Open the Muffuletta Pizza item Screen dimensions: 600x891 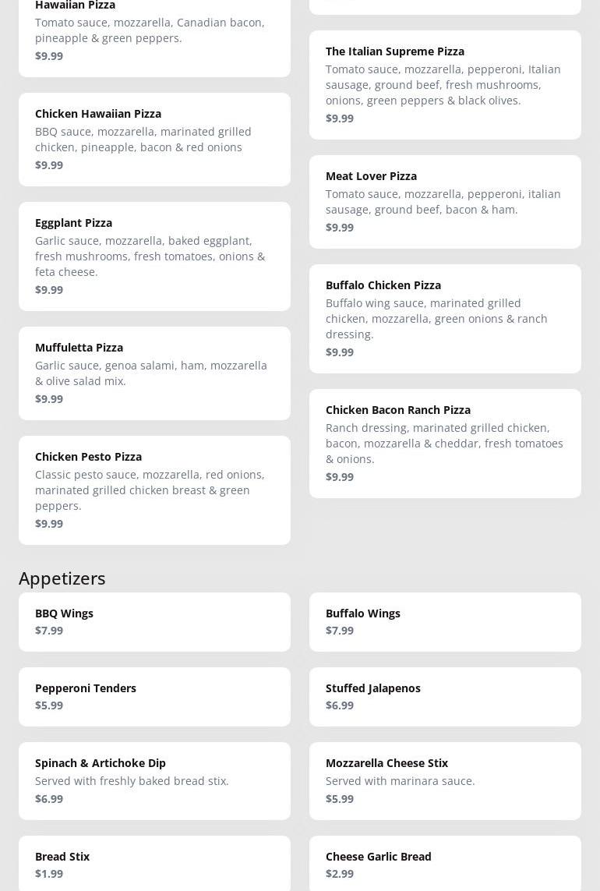coord(154,373)
